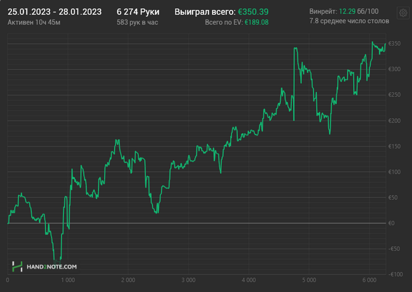Click the Hand2Note logo icon
The image size is (412, 292).
[17, 267]
